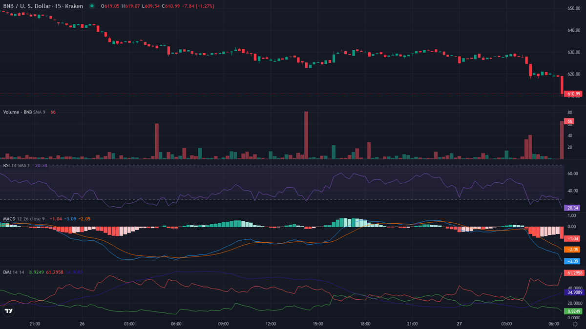
Task: Click the green DMI label 8.9249
Action: pos(573,311)
